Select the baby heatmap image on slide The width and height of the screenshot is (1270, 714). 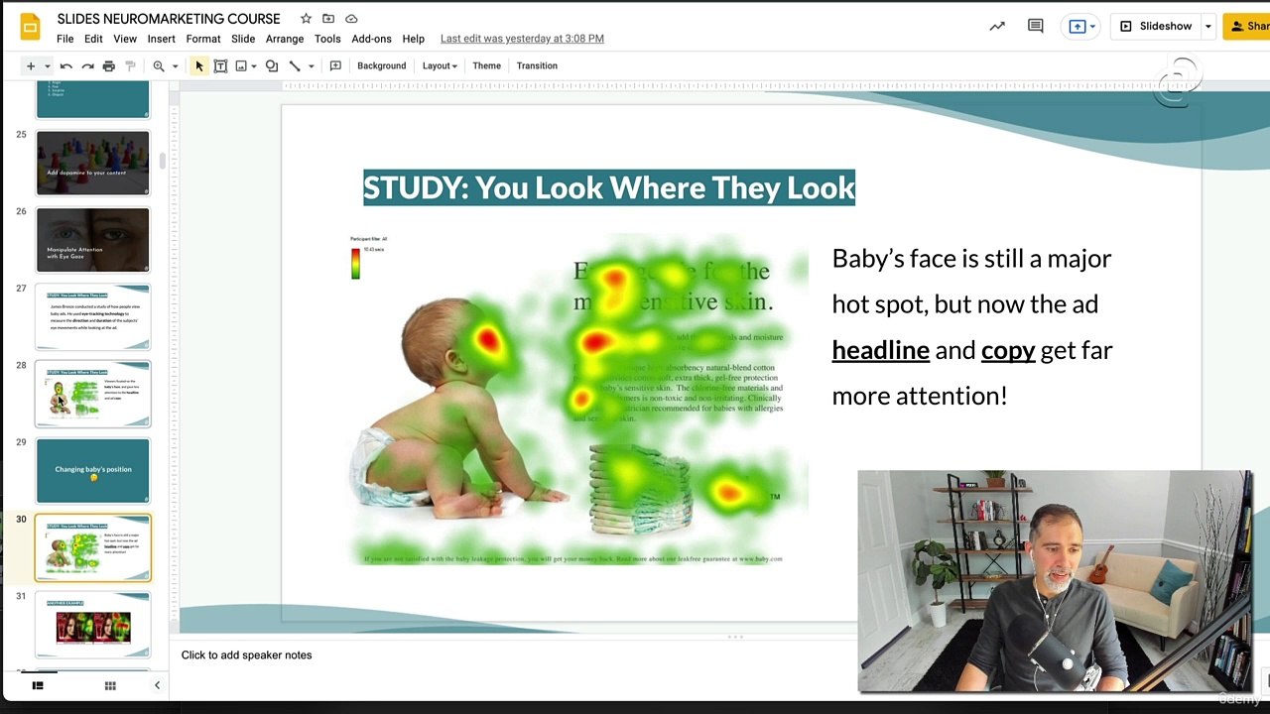pos(578,401)
